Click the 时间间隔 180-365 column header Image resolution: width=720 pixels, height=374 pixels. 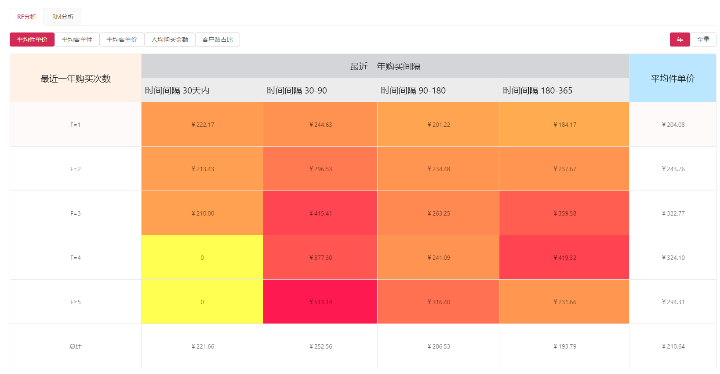(x=564, y=90)
